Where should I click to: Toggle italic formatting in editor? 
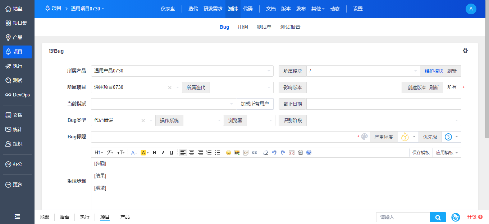point(163,153)
